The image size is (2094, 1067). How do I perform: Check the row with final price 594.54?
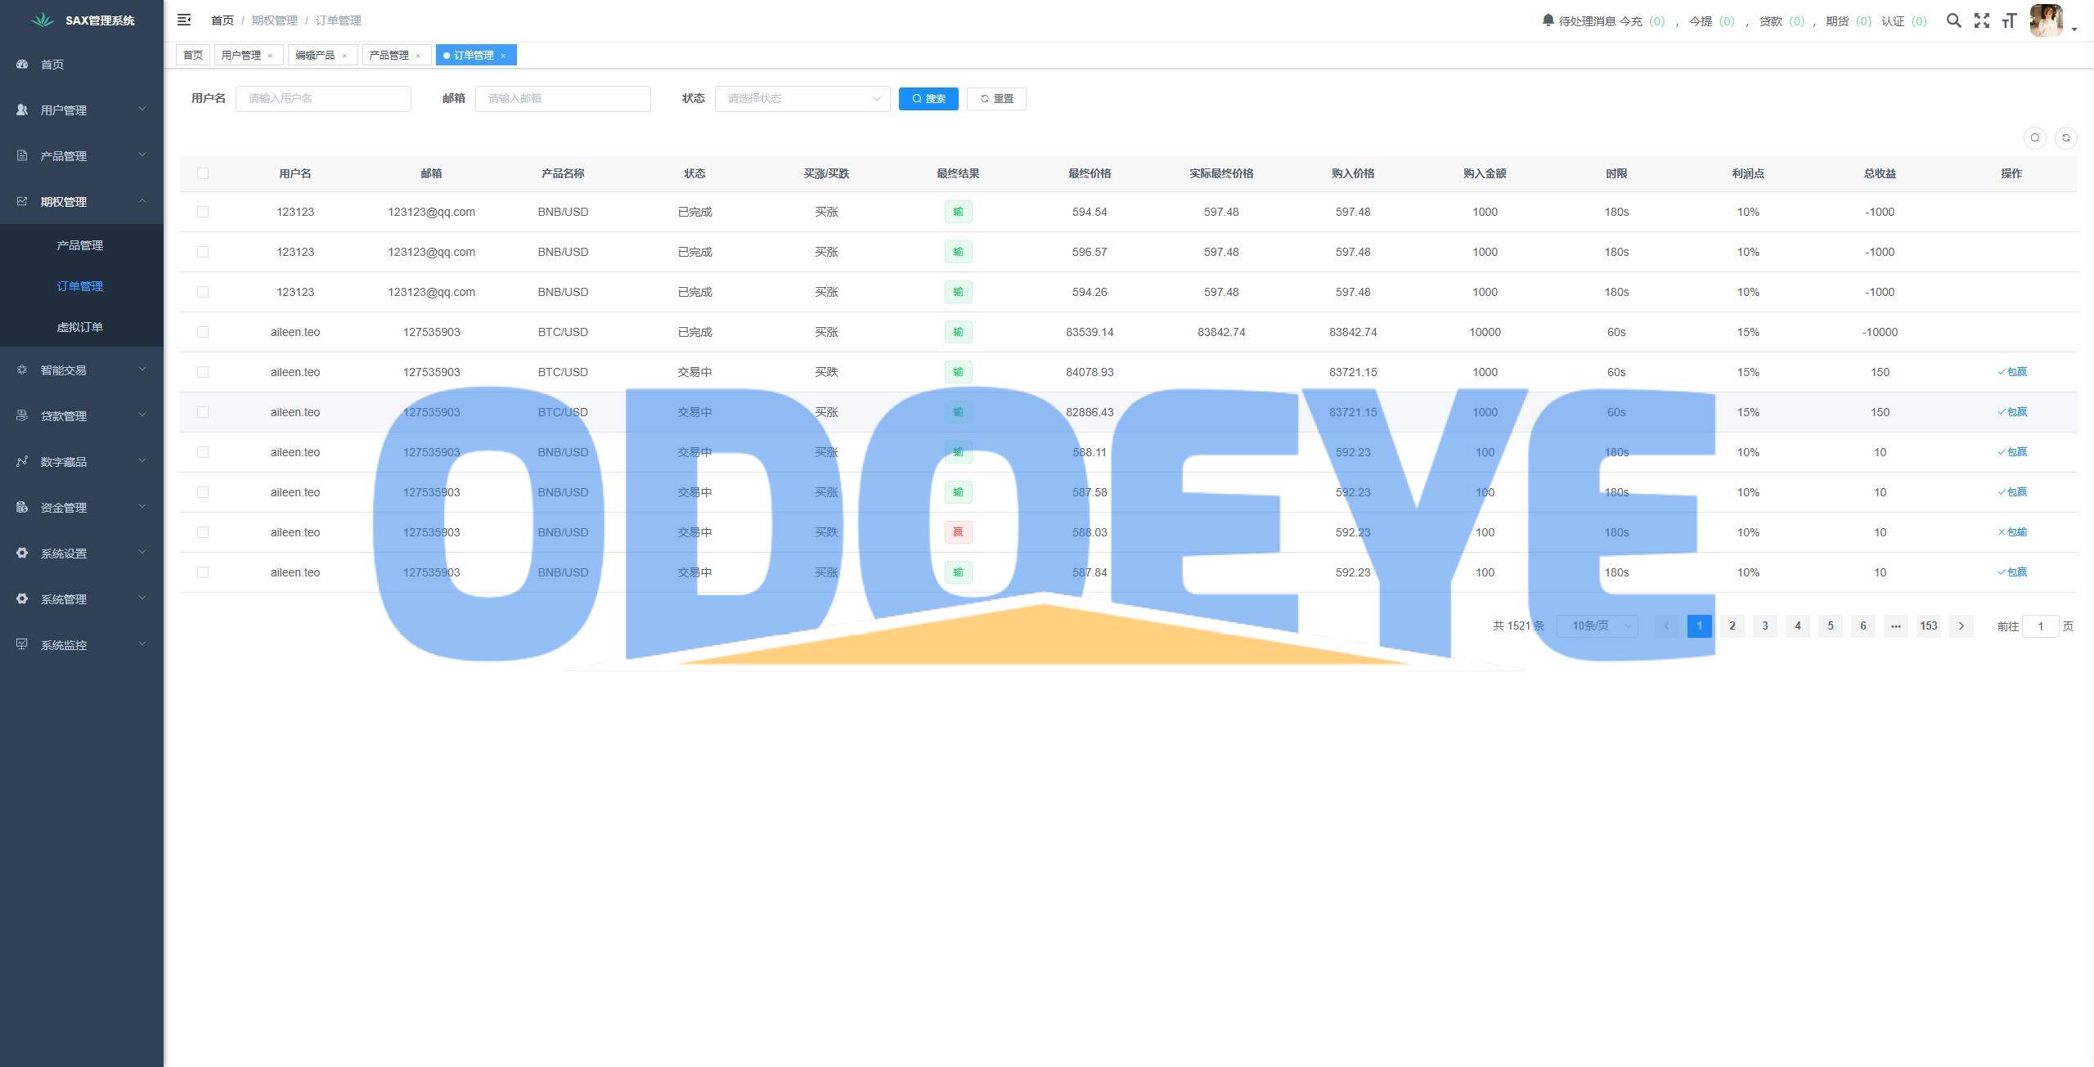203,212
